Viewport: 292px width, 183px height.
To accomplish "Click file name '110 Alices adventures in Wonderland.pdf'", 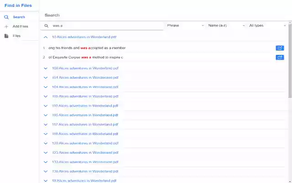I will point(85,106).
